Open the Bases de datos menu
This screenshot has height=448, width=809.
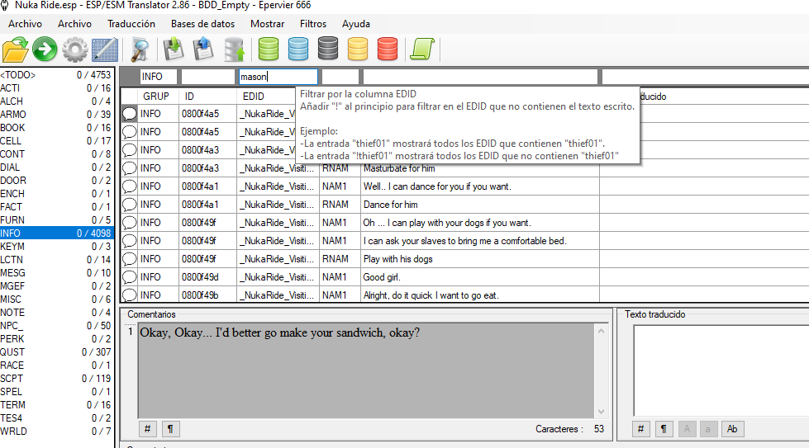click(x=202, y=24)
